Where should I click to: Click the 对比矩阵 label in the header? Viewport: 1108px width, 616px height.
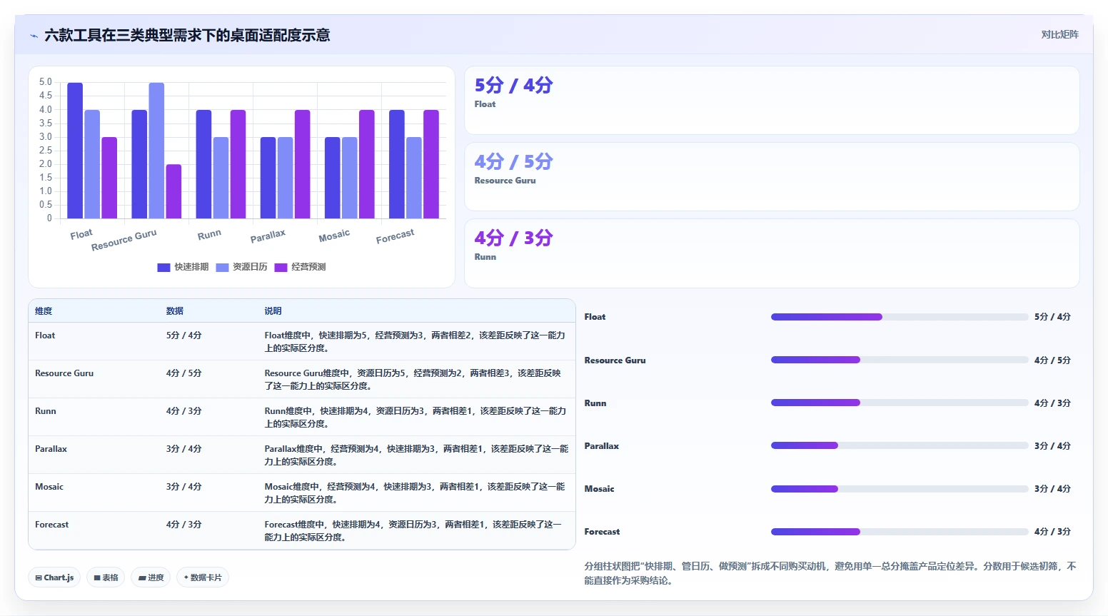1059,34
